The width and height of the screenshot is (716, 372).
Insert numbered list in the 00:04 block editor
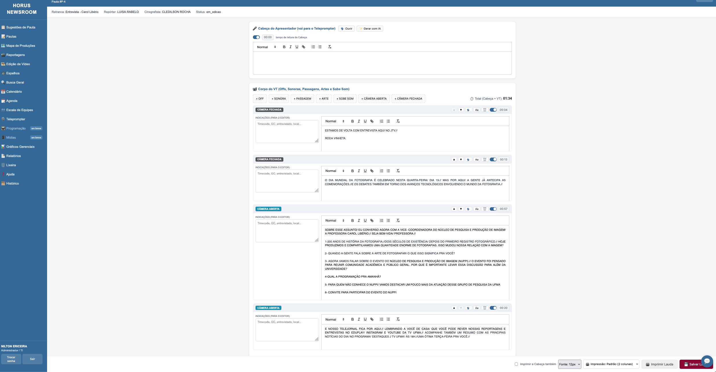click(x=382, y=121)
